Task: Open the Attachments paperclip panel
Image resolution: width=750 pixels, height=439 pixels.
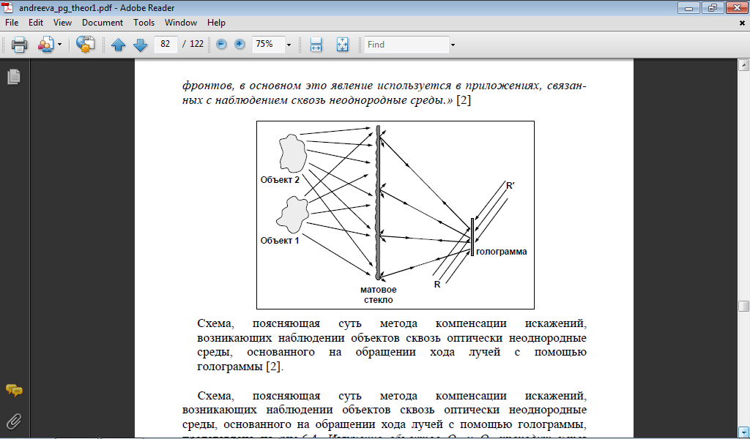Action: (x=14, y=421)
